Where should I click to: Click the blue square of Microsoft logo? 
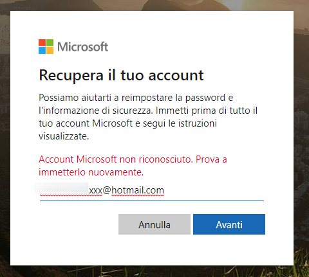pos(42,50)
